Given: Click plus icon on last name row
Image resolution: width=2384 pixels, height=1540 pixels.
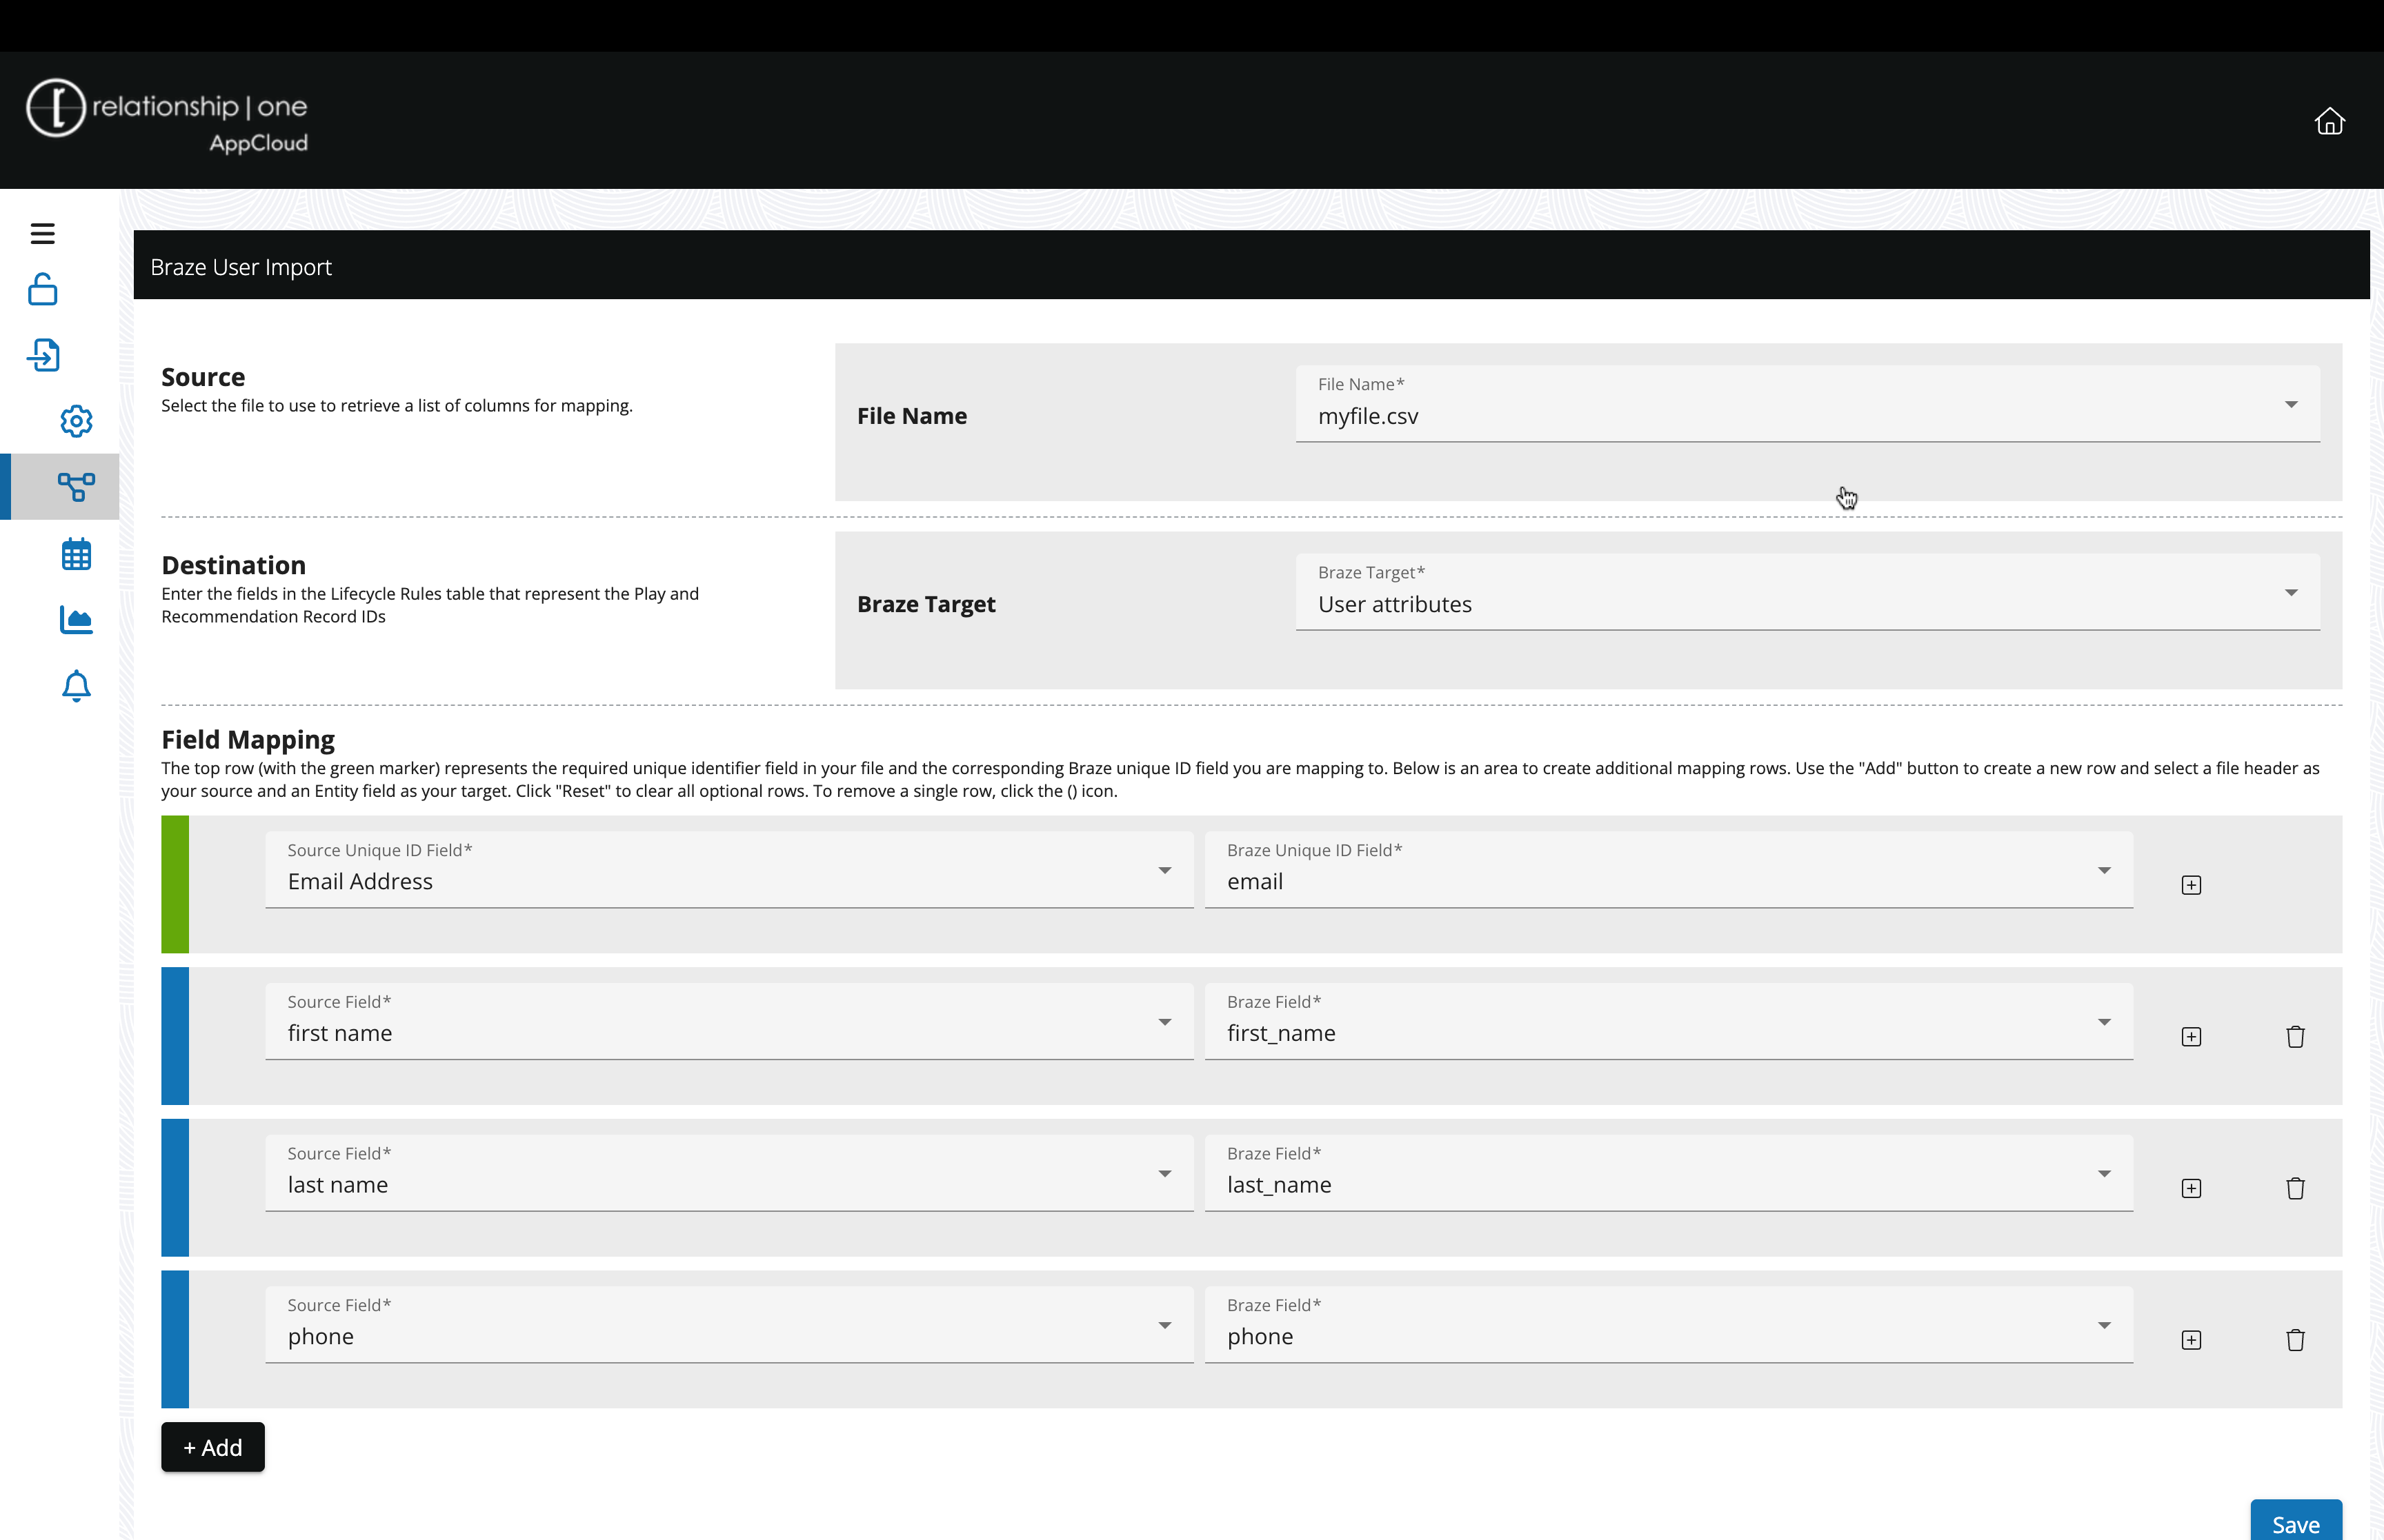Looking at the screenshot, I should coord(2191,1188).
